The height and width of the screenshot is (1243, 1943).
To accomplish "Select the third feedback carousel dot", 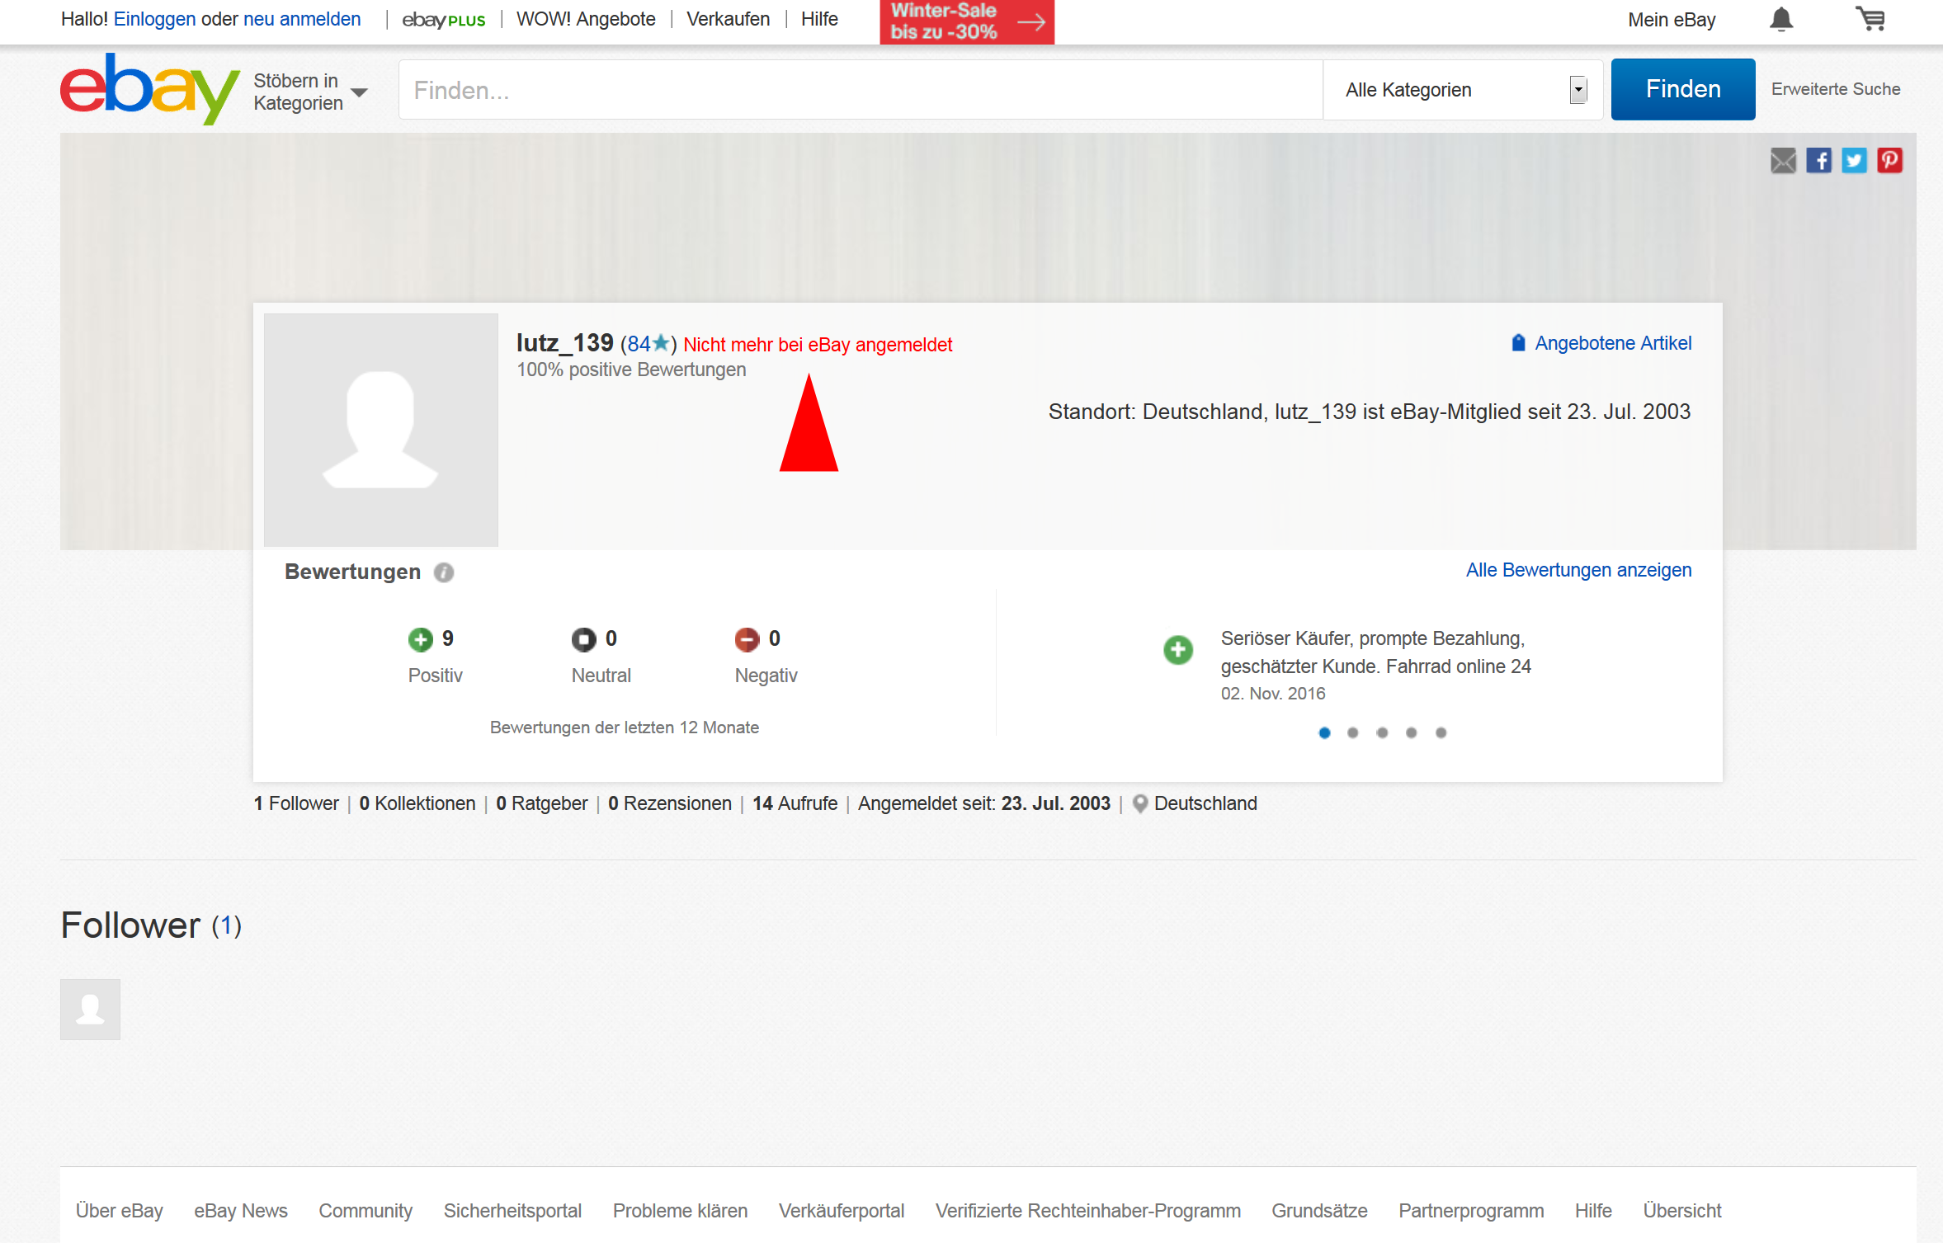I will (1383, 732).
